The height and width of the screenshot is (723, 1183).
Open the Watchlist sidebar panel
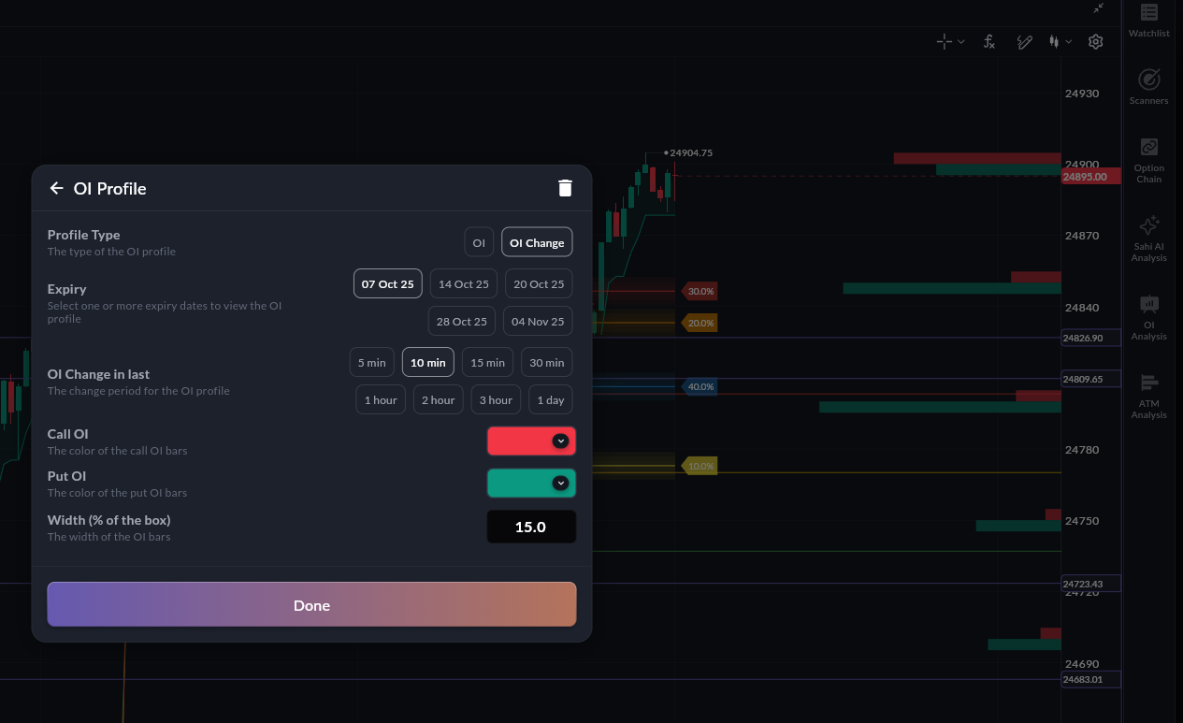[x=1148, y=21]
